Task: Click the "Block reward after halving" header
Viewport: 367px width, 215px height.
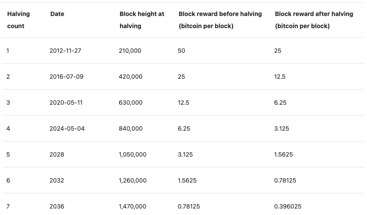Action: coord(314,20)
